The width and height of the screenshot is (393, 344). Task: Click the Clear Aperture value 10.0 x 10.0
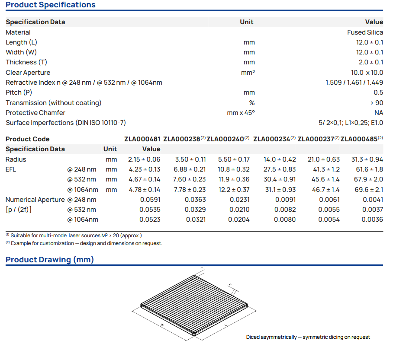367,73
